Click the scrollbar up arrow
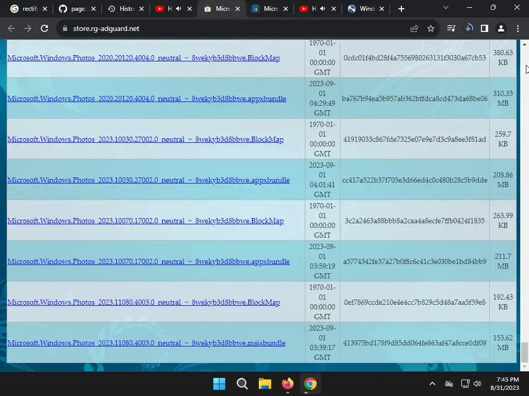 pos(524,44)
